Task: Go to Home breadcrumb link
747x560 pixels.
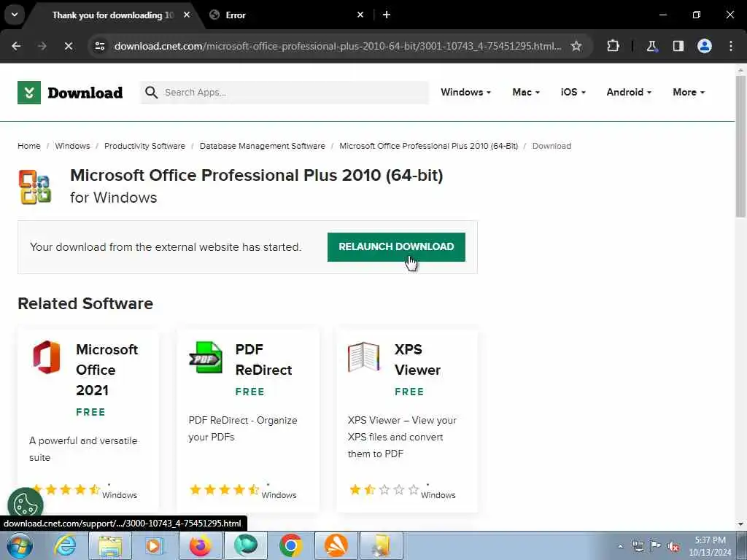Action: [x=29, y=146]
